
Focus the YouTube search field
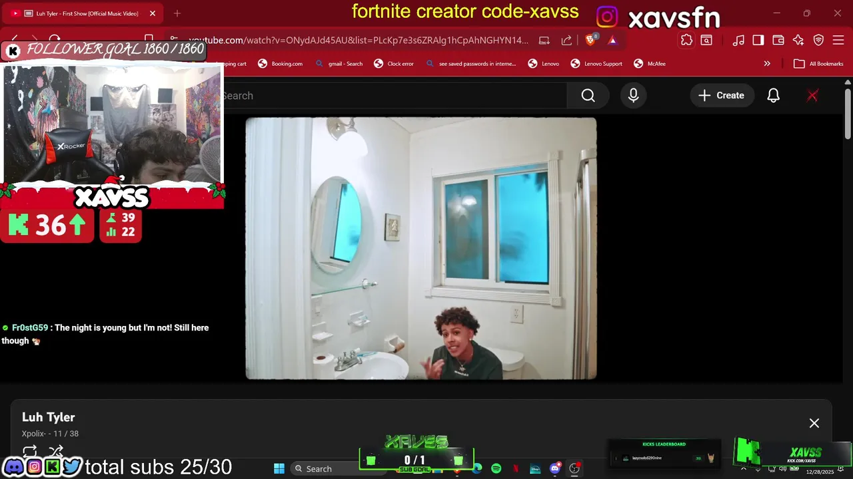395,96
